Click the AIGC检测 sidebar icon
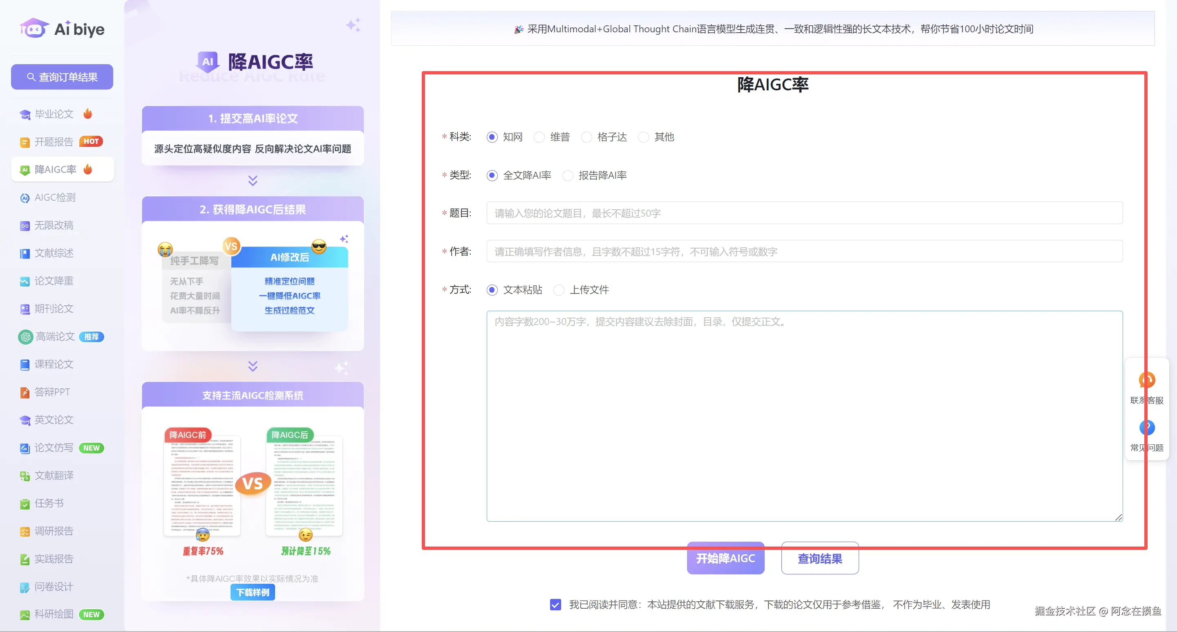 [x=25, y=198]
